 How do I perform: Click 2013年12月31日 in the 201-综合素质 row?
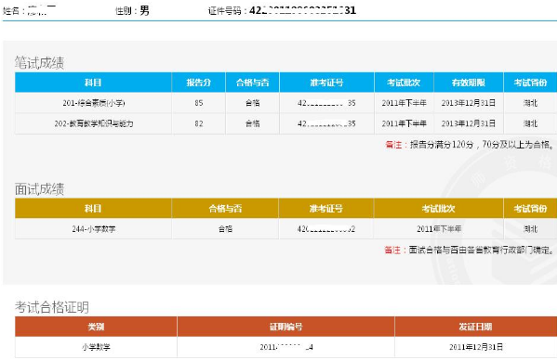point(469,103)
